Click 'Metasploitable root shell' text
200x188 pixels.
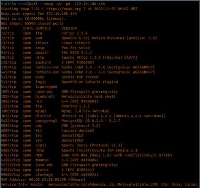(x=89, y=97)
